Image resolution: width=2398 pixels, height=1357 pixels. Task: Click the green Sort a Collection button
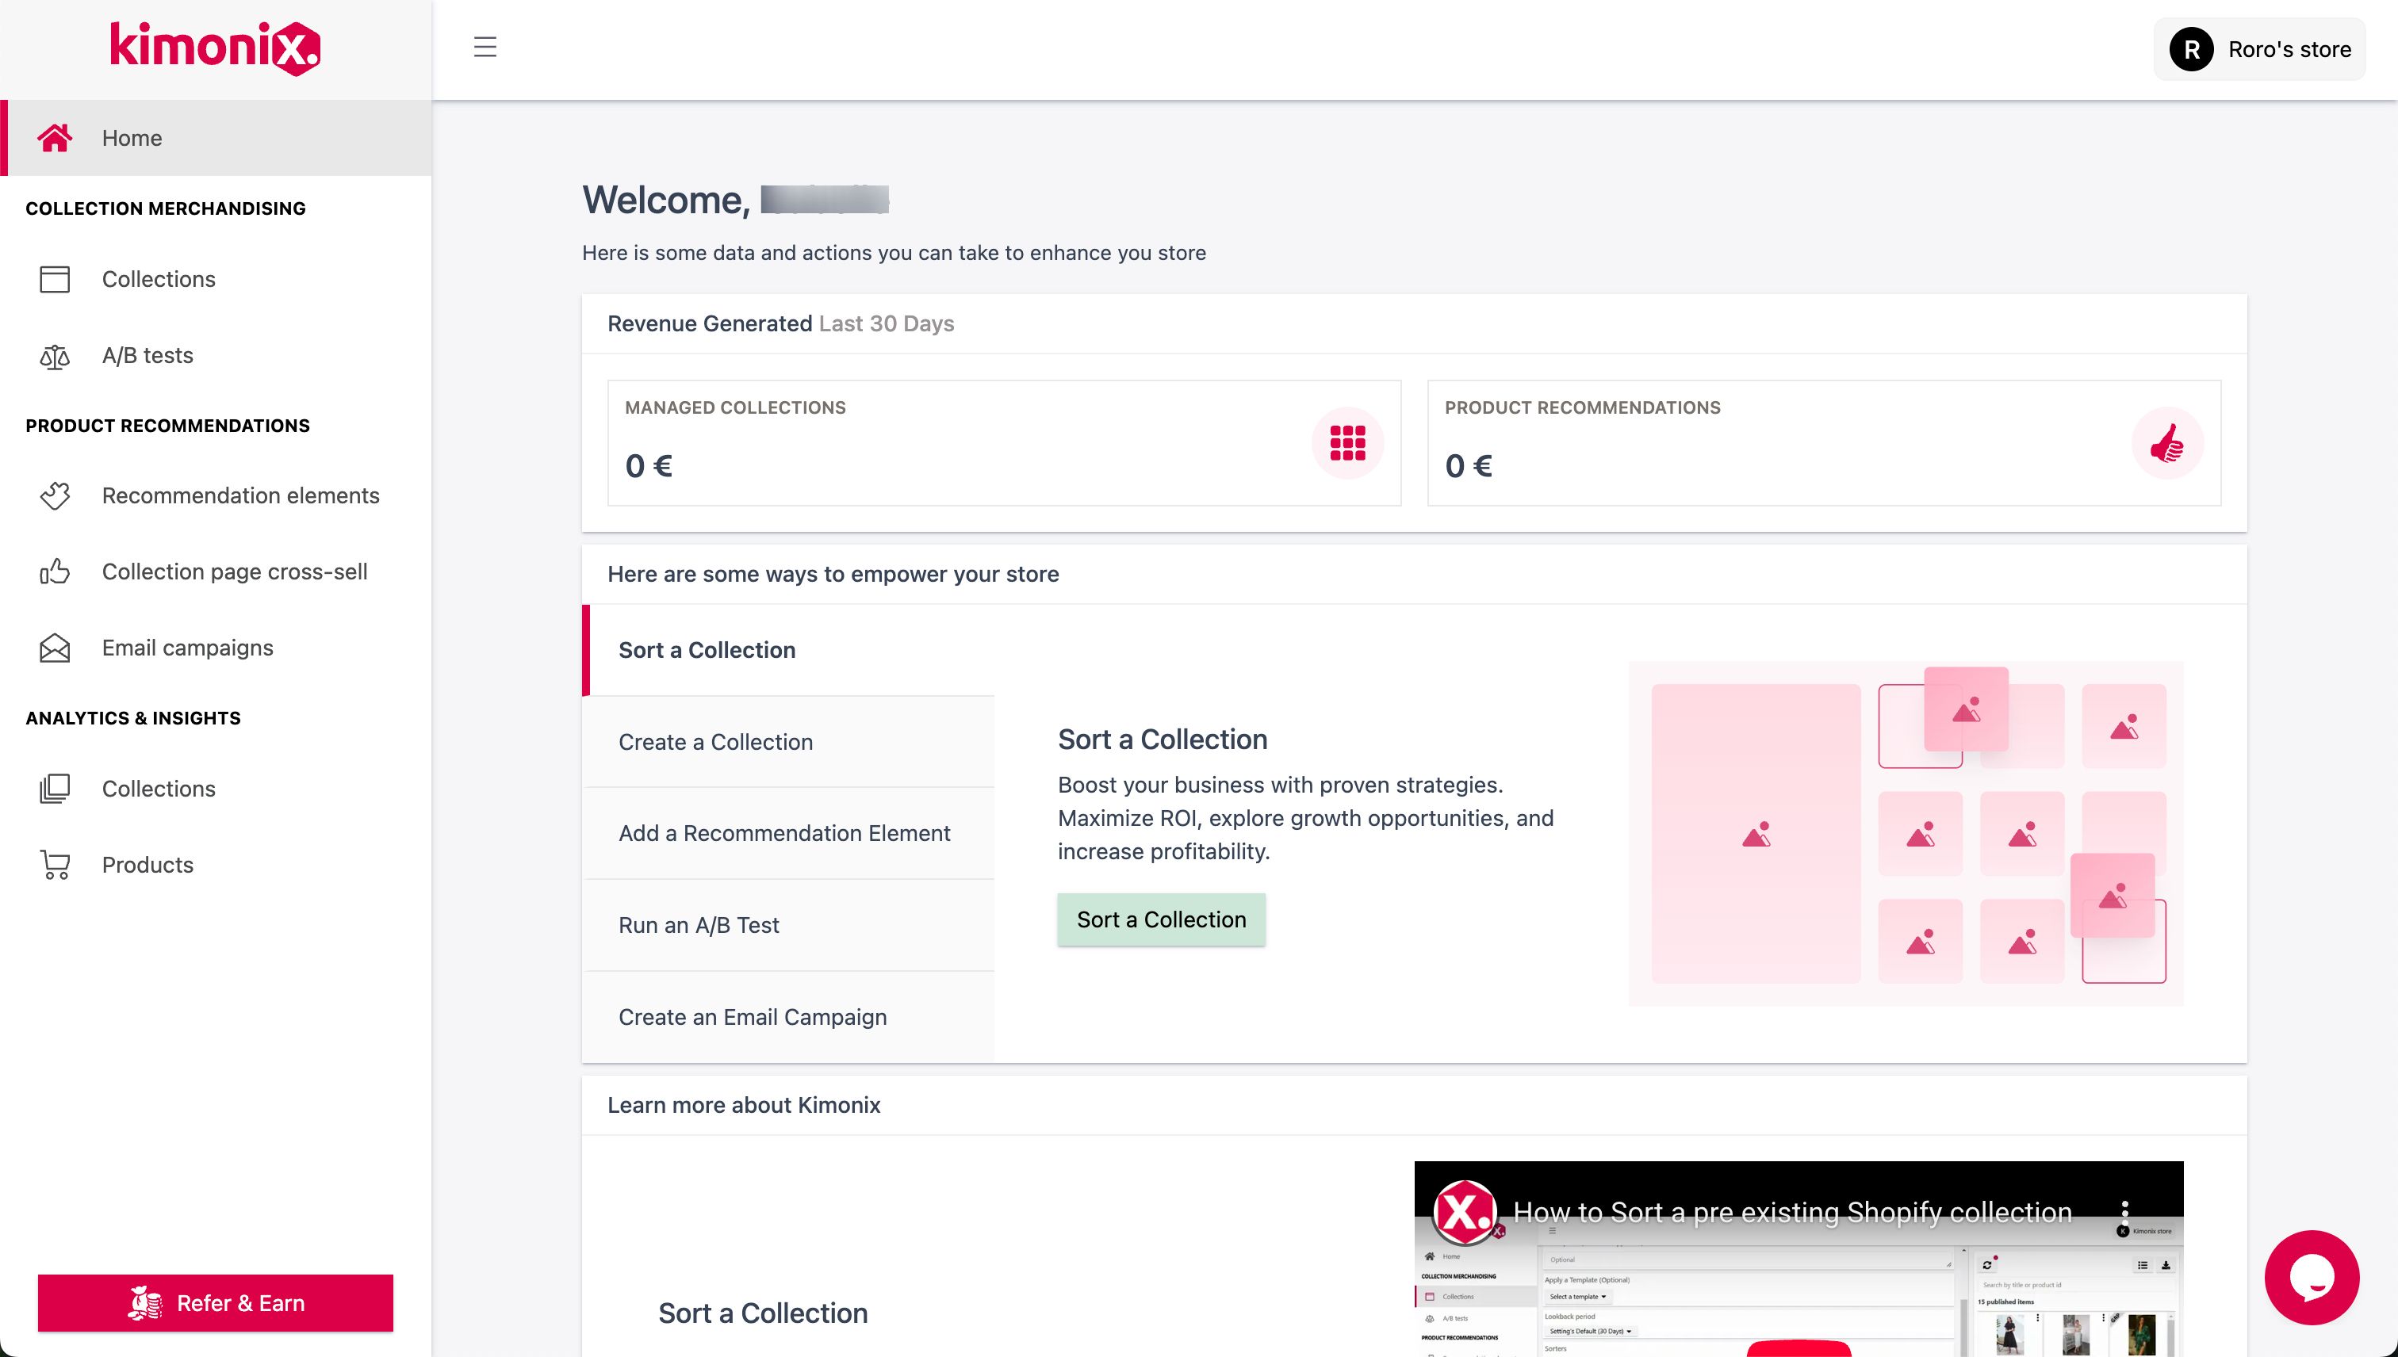[1161, 919]
